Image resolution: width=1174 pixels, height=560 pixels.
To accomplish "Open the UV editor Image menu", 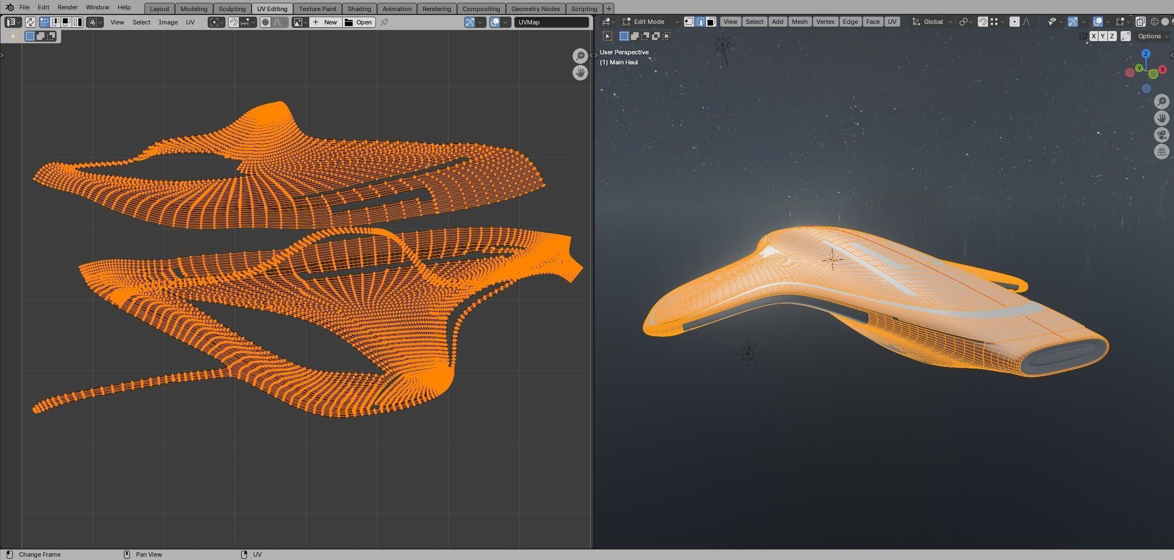I will pyautogui.click(x=168, y=22).
